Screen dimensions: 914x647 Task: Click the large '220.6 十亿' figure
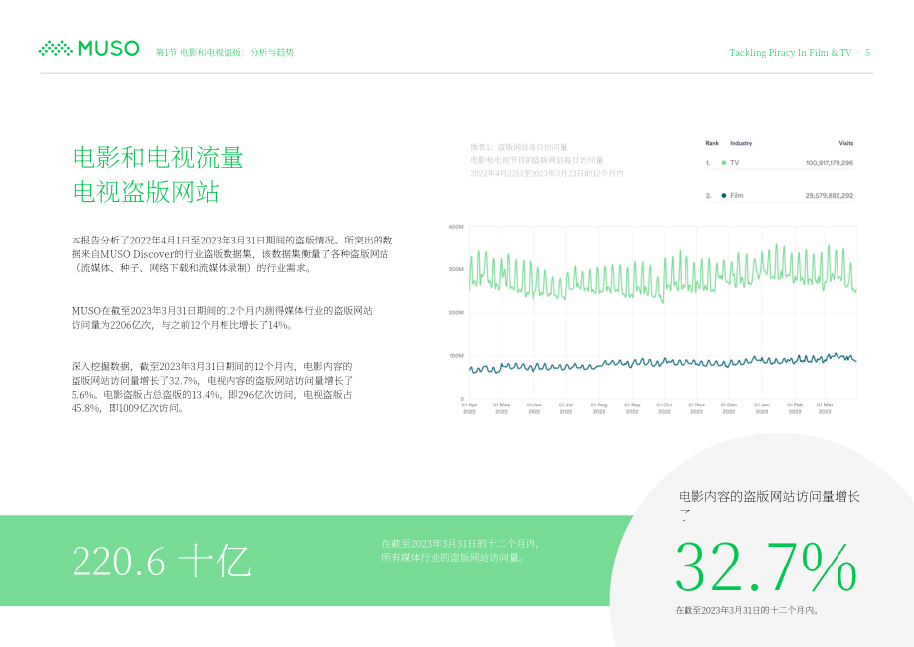tap(162, 562)
